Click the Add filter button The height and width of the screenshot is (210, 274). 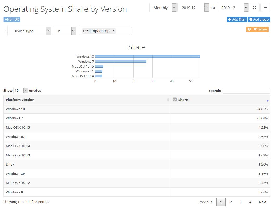click(237, 19)
